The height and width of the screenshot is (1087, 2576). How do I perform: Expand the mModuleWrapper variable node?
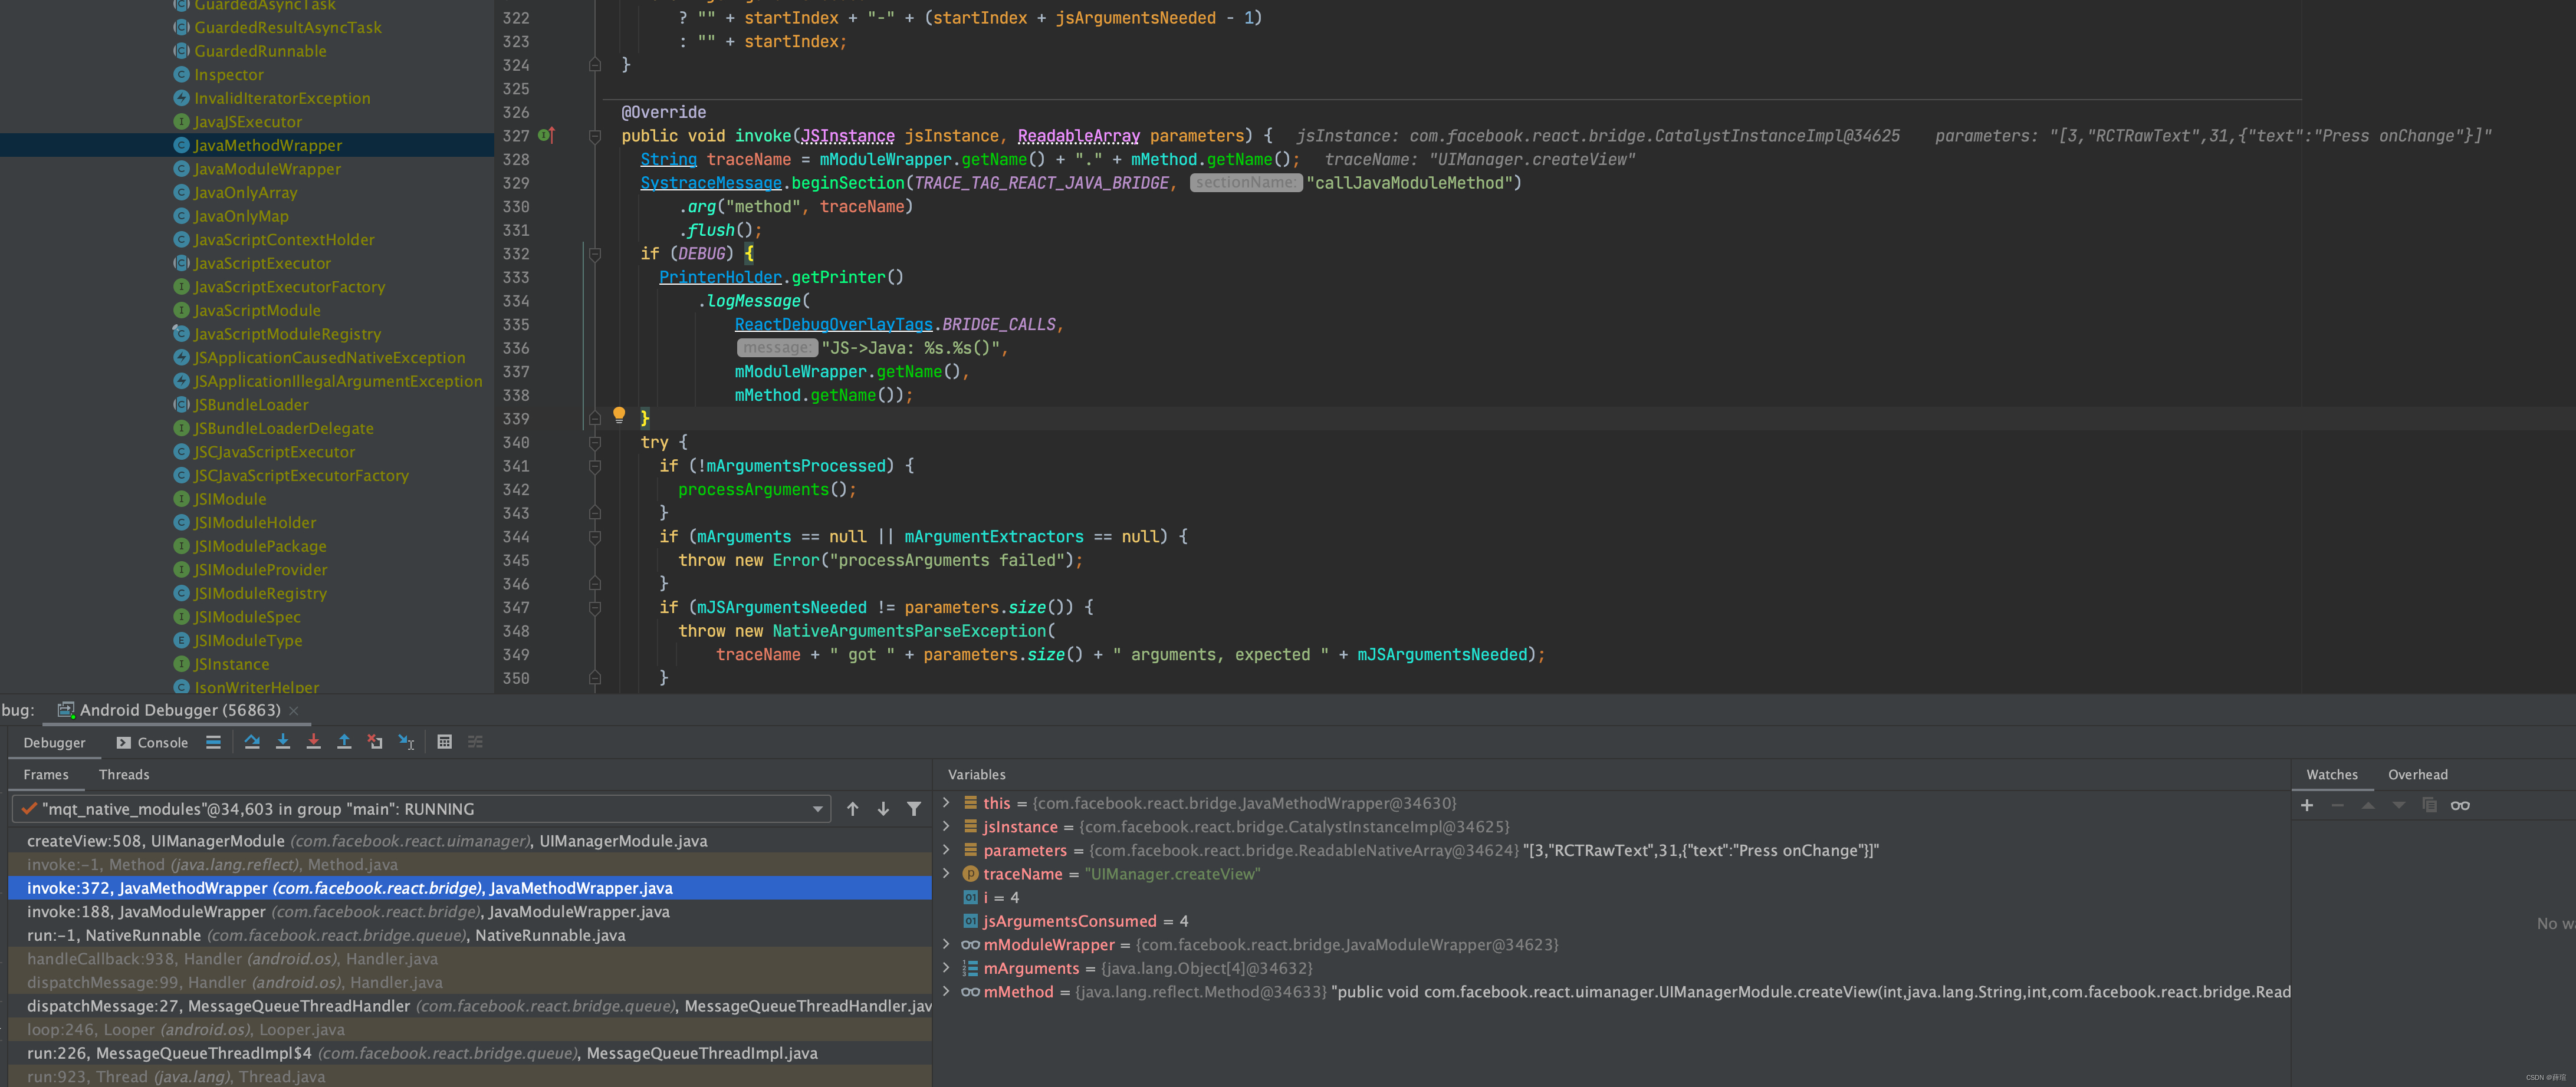click(x=946, y=944)
